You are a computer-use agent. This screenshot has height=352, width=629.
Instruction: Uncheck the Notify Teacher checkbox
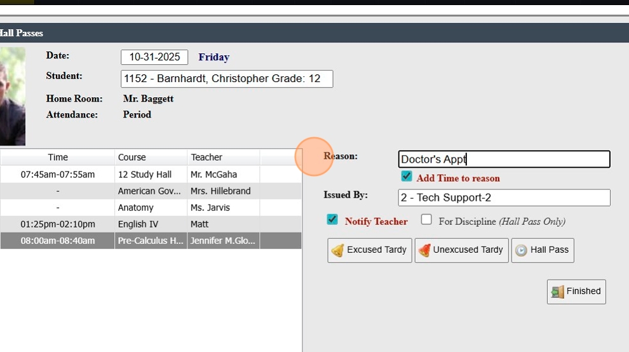click(x=332, y=220)
